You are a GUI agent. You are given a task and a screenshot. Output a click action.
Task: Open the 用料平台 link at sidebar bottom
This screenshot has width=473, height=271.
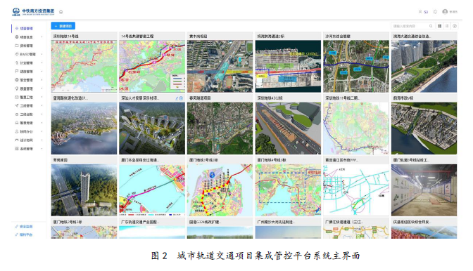[x=24, y=234]
